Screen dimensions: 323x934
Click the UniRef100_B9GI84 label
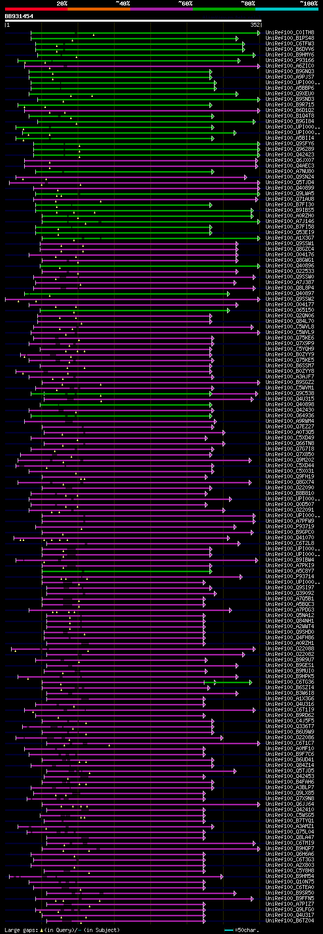[290, 121]
